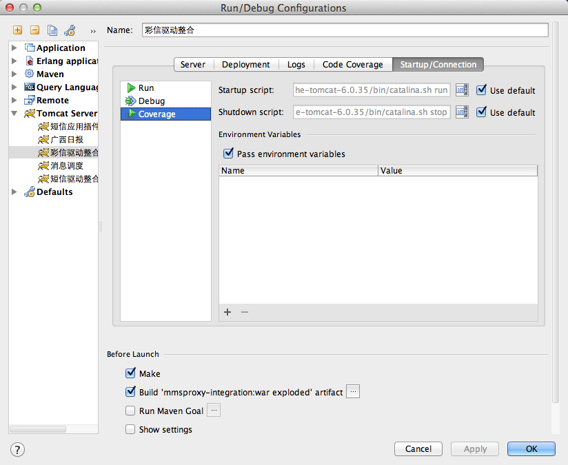568x465 pixels.
Task: Click the Cancel button
Action: point(418,448)
